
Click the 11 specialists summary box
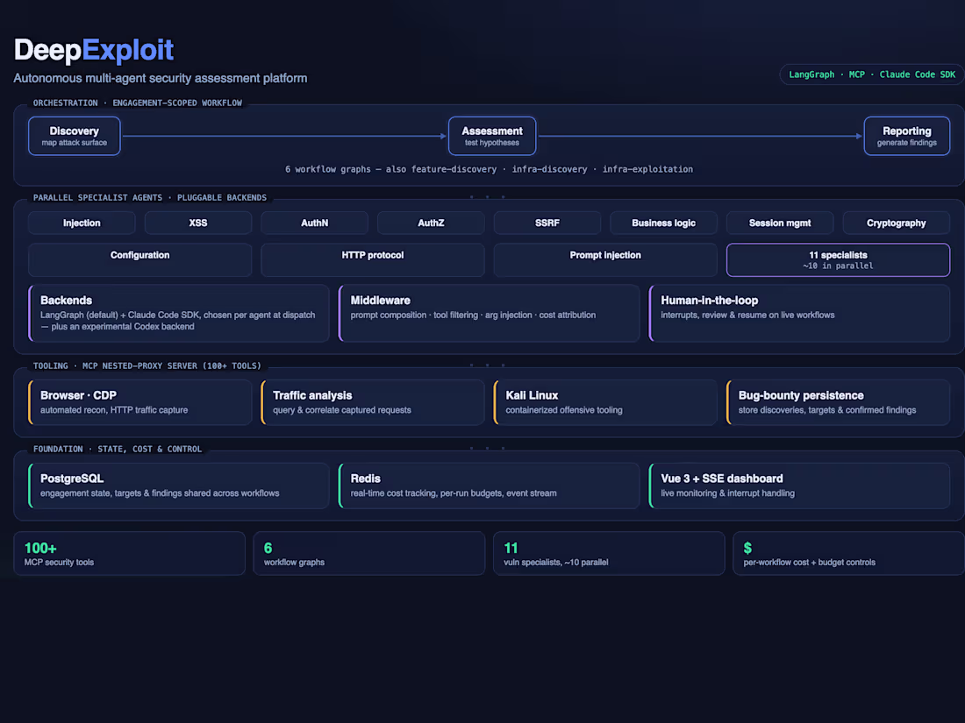point(838,259)
